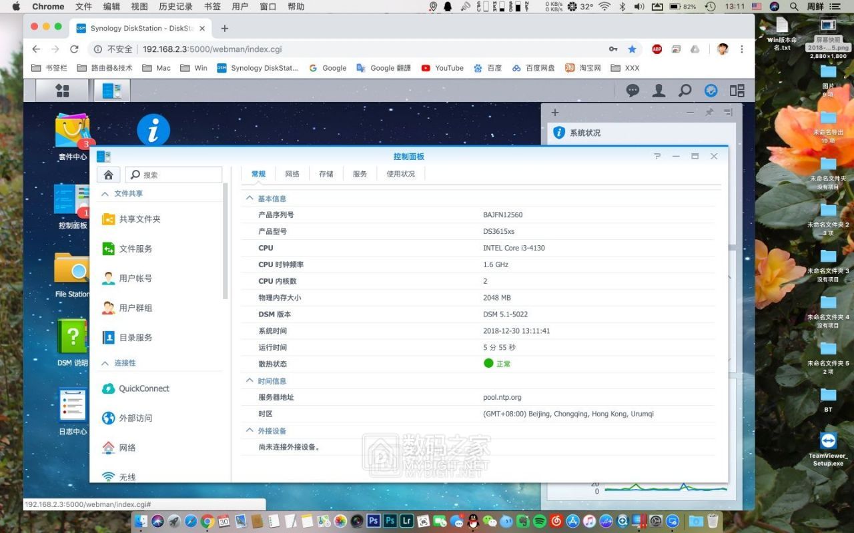This screenshot has width=854, height=533.
Task: Click the Control Panel sidebar scrollbar
Action: pos(226,241)
